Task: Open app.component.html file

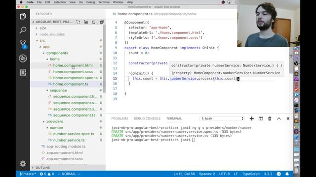Action: 65,153
